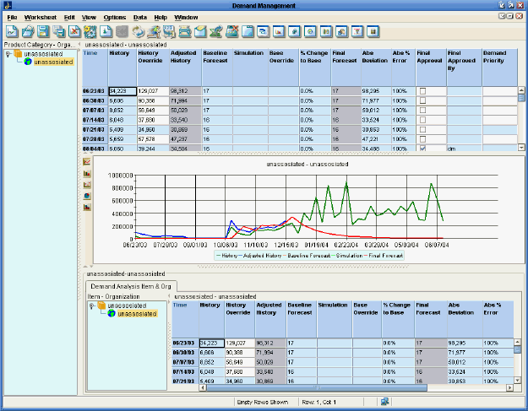This screenshot has height=411, width=528.
Task: Check Final Approval for 06/23/03 row
Action: click(422, 91)
